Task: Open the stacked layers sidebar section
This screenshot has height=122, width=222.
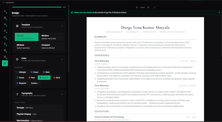Action: pos(5,50)
